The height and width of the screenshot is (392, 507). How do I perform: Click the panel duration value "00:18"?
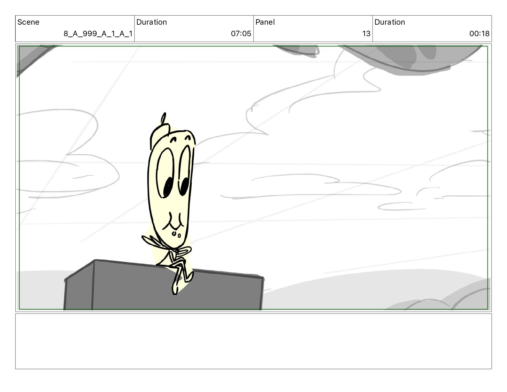tap(479, 34)
